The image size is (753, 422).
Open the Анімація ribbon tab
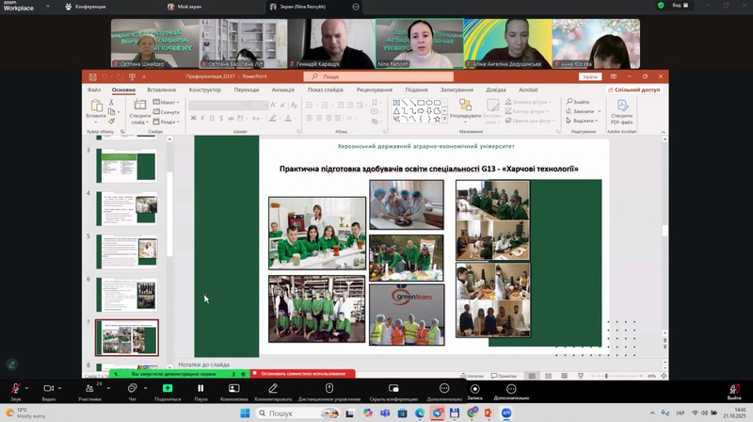[x=283, y=90]
